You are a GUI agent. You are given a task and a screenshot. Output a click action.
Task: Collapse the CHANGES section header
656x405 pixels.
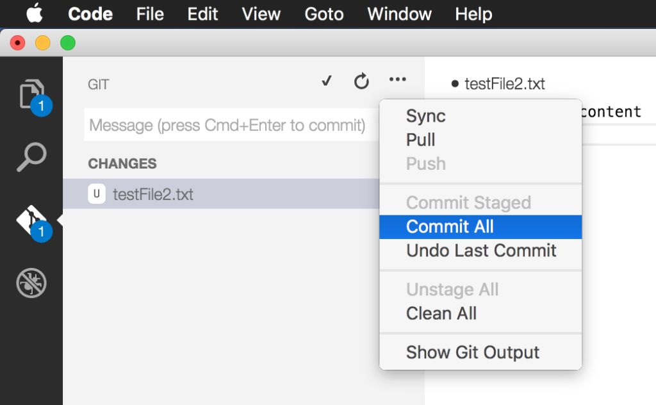tap(122, 163)
